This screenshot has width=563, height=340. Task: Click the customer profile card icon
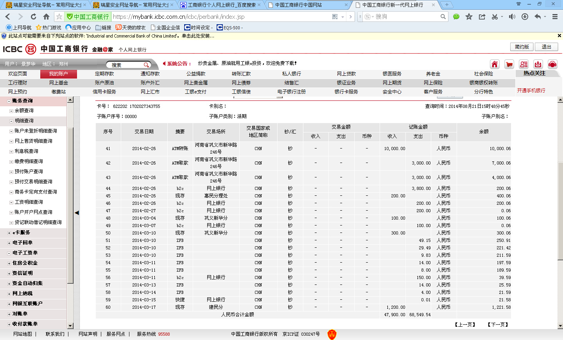pyautogui.click(x=524, y=64)
